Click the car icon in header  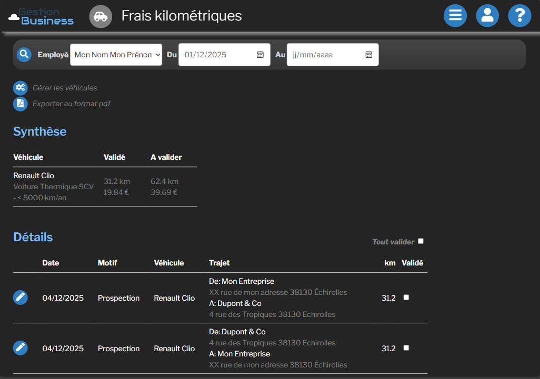point(101,16)
